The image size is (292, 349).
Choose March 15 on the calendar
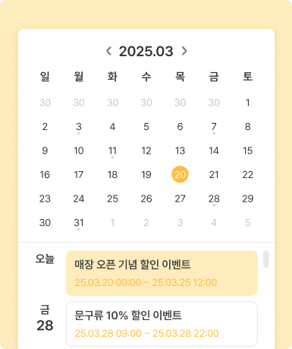pyautogui.click(x=247, y=151)
